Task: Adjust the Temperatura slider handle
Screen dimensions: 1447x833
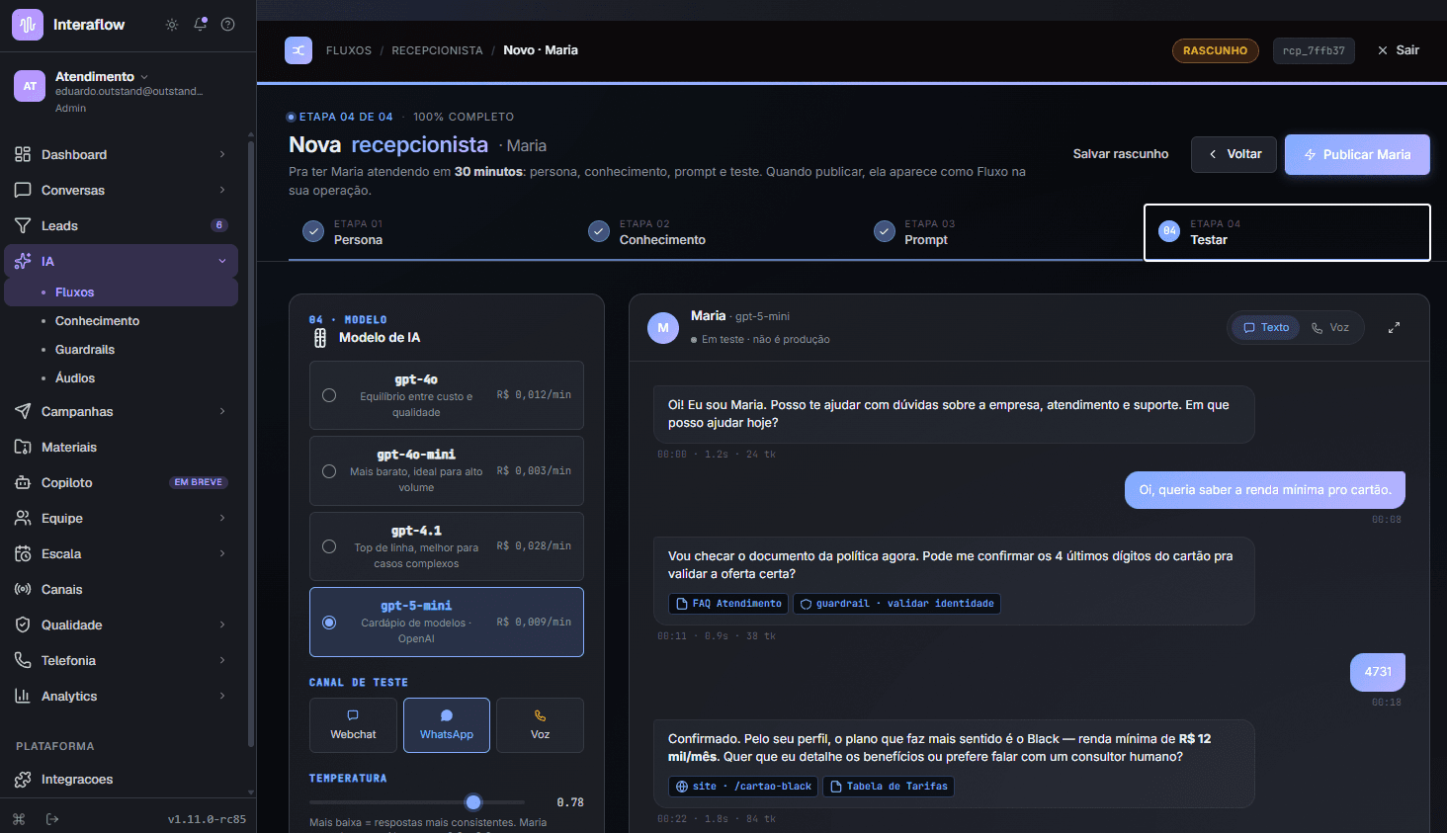Action: 473,801
